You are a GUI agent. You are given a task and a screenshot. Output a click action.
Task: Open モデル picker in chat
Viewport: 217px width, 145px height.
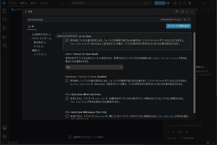pos(180,132)
